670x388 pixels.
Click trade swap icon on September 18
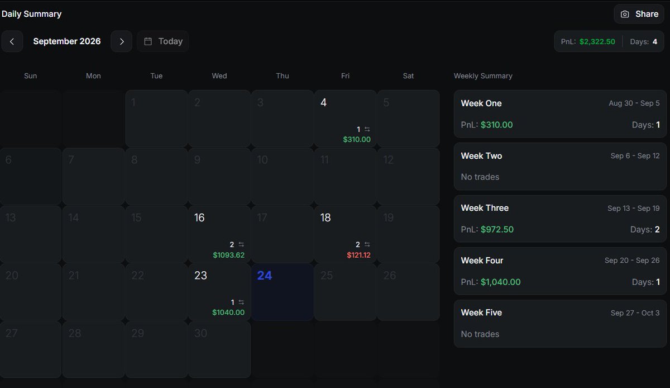(x=367, y=244)
